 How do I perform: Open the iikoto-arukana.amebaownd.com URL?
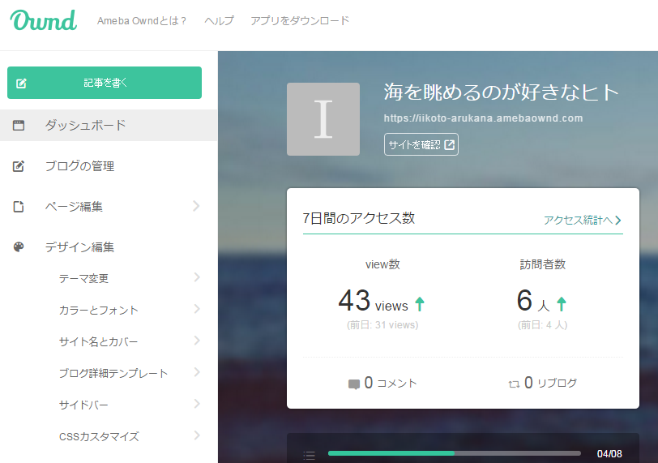pyautogui.click(x=483, y=118)
